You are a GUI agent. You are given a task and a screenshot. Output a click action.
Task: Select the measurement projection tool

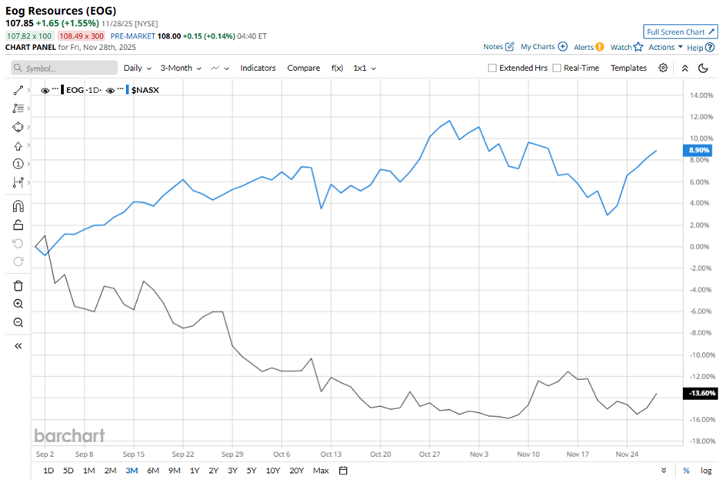pos(18,182)
